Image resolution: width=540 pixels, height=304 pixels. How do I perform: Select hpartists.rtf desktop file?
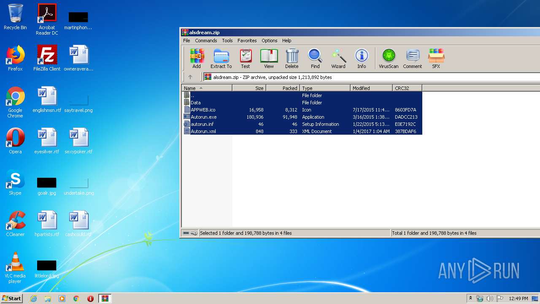pyautogui.click(x=47, y=224)
